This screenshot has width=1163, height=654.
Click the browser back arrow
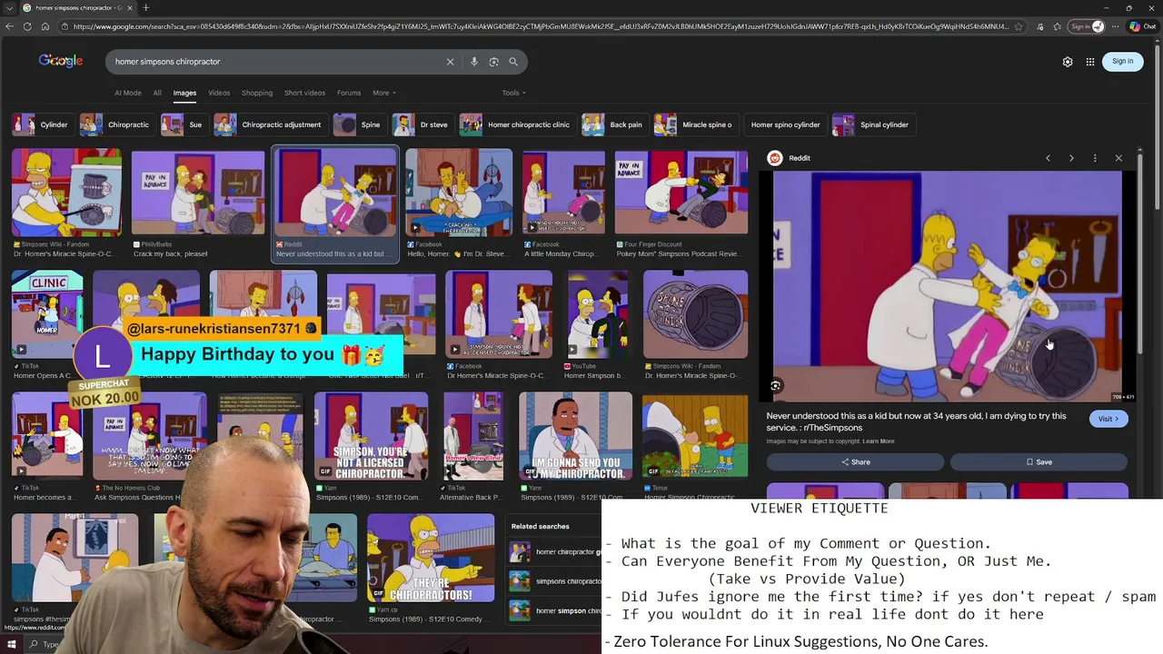pyautogui.click(x=10, y=26)
